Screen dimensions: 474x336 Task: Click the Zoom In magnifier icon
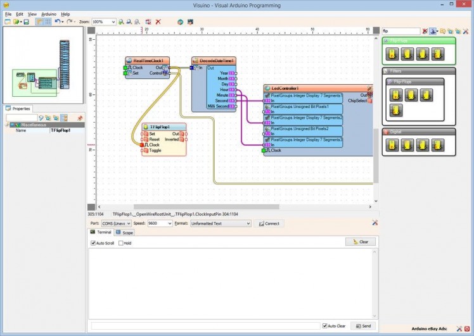[121, 22]
